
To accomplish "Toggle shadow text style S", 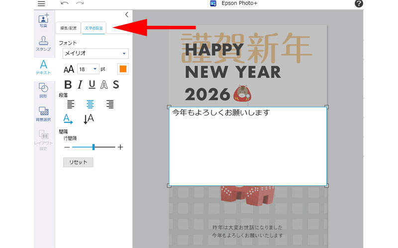I will [x=116, y=84].
